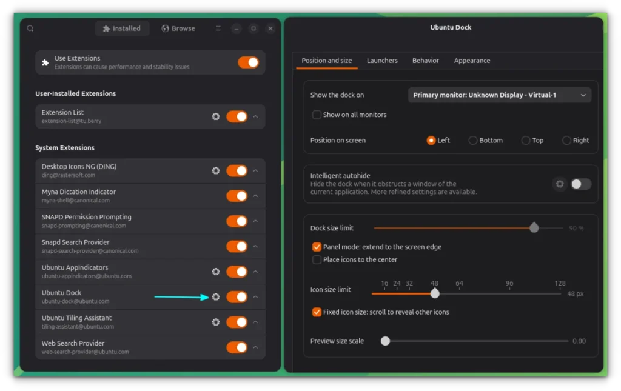Expand Myna Dictation Indicator row chevron
621x391 pixels.
coord(255,196)
